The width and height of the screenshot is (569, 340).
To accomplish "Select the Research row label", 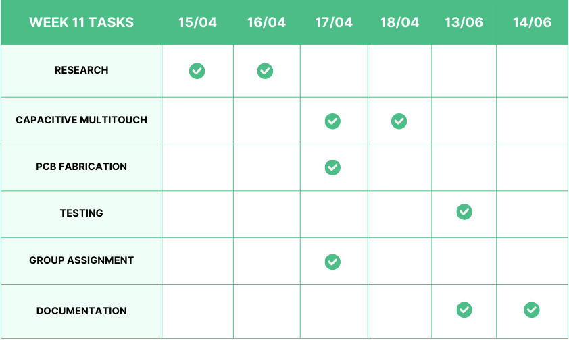I will (x=81, y=70).
